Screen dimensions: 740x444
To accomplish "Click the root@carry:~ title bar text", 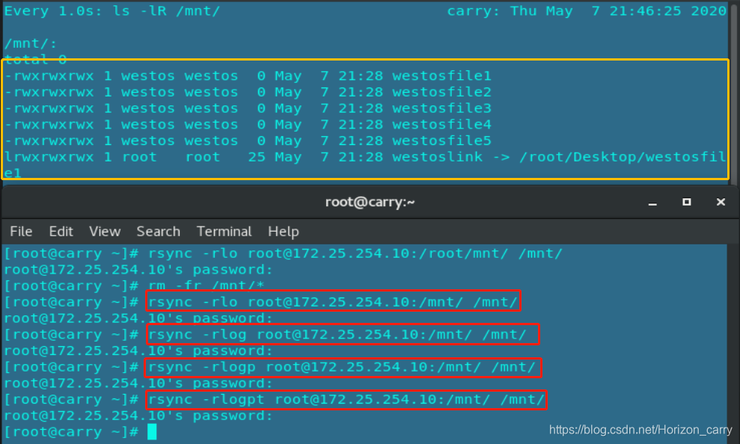I will 370,201.
